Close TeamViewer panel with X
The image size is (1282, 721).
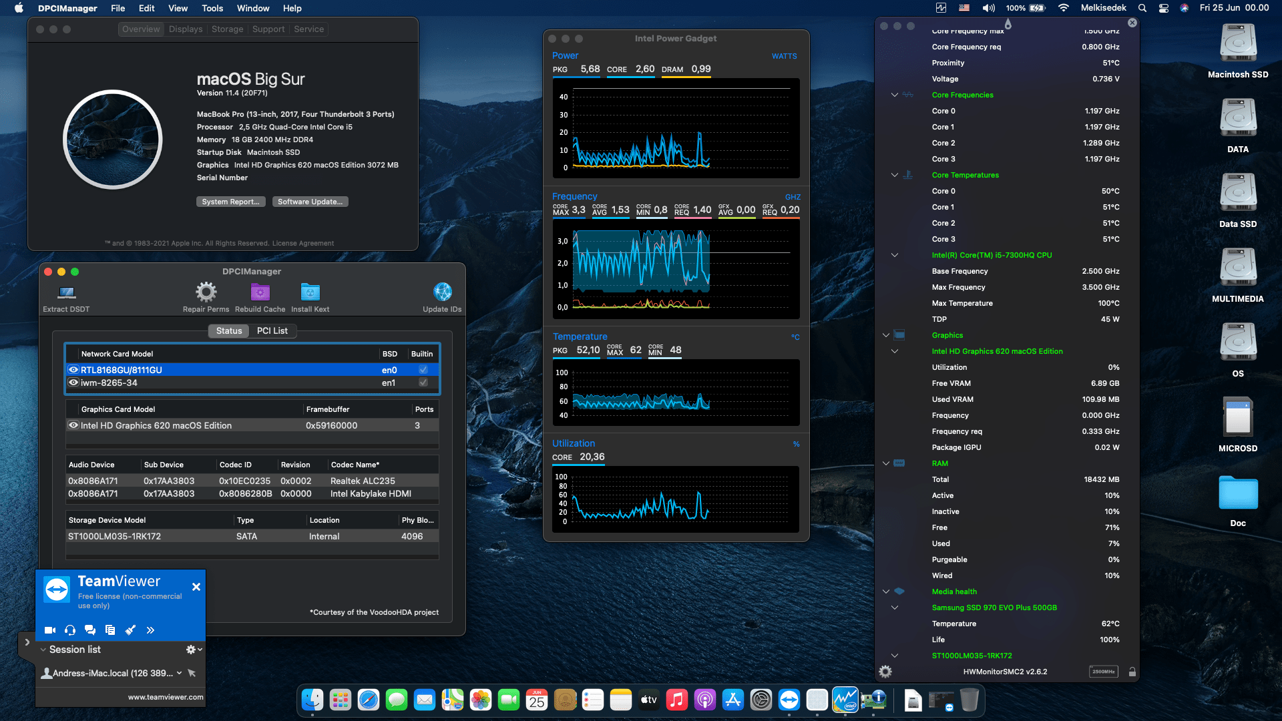pos(196,587)
